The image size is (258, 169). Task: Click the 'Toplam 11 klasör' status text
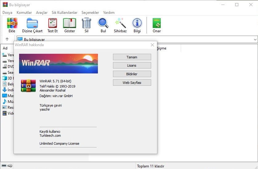151,166
